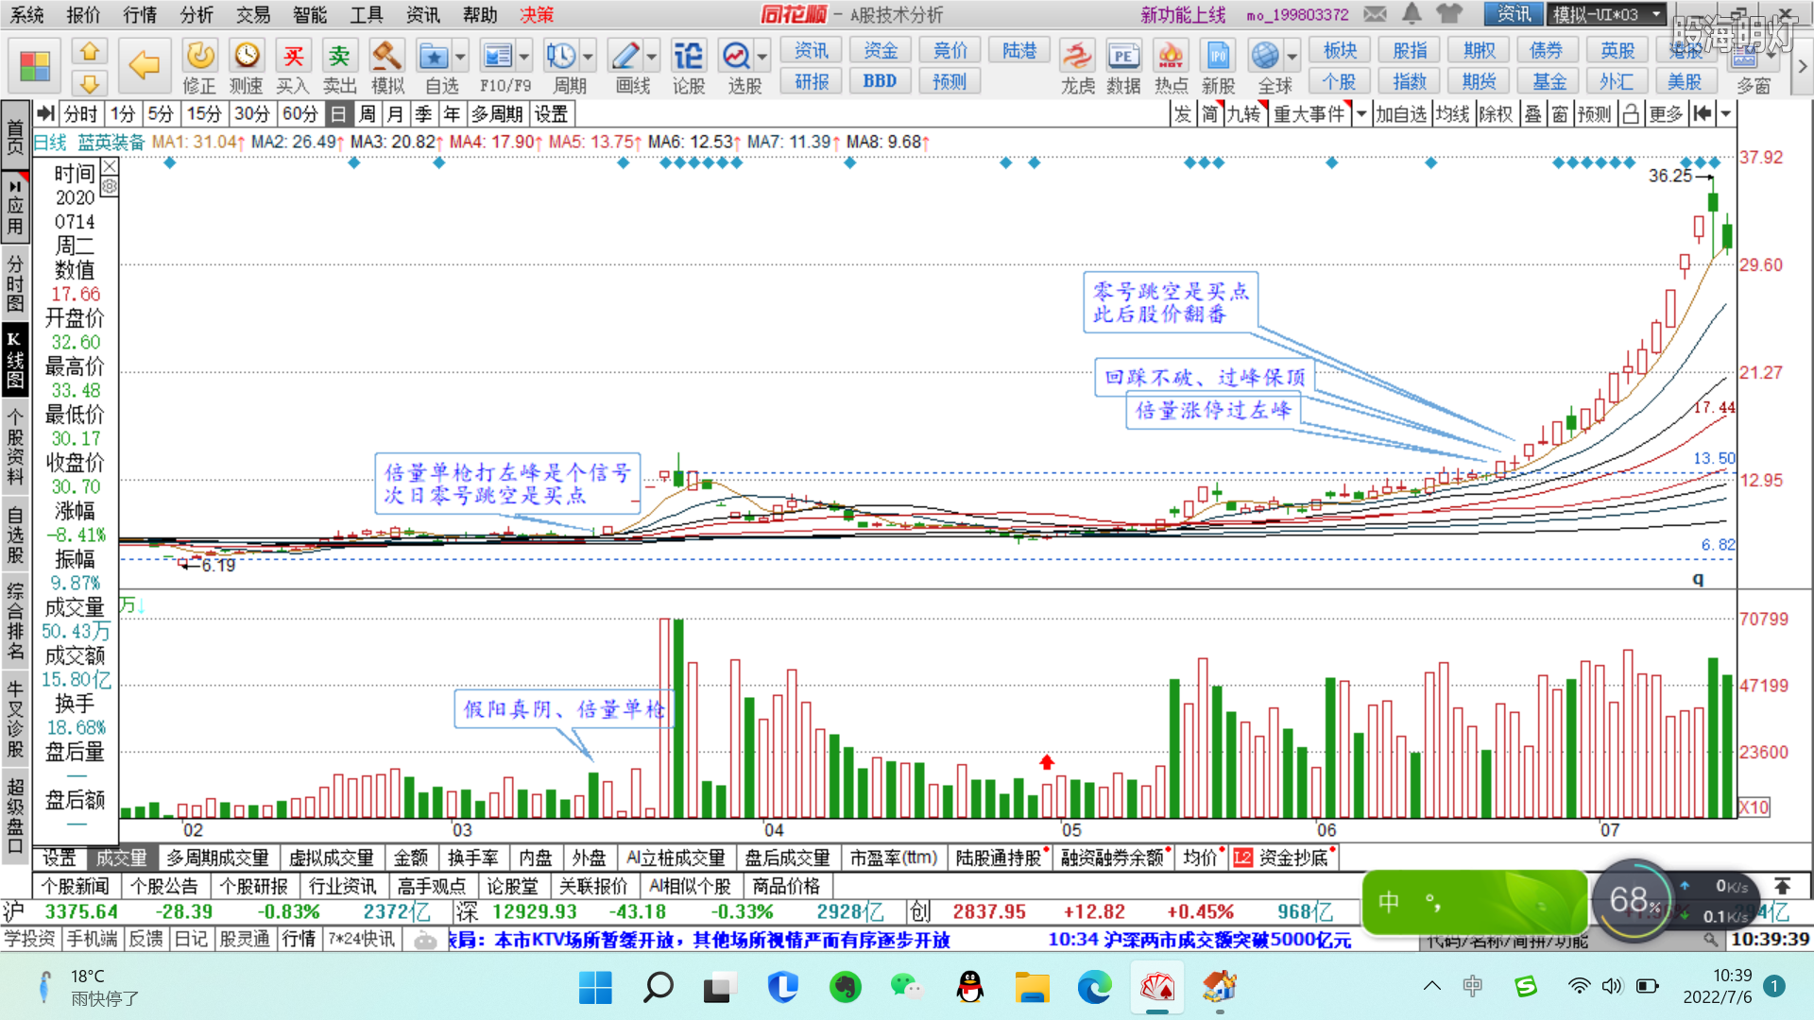Click the lock icon in chart toolbar
The width and height of the screenshot is (1814, 1020).
(1631, 114)
